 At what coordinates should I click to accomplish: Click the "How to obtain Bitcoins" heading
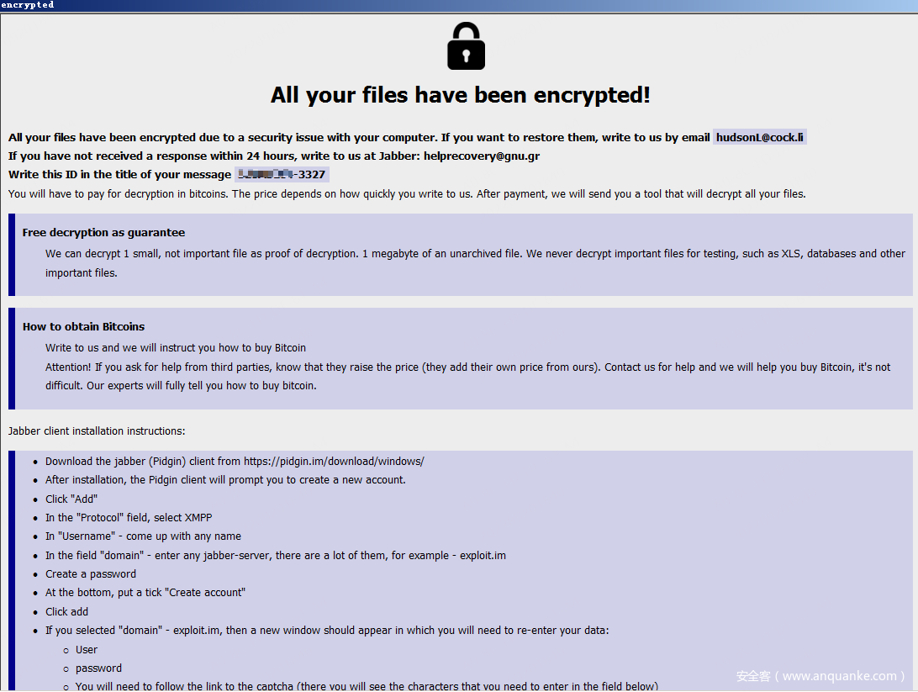pos(83,327)
